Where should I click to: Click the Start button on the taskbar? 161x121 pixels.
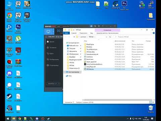tap(8, 119)
